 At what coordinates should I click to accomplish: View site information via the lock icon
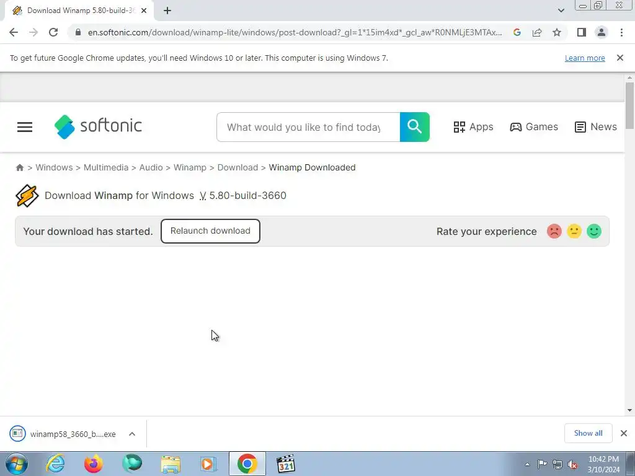(x=78, y=32)
